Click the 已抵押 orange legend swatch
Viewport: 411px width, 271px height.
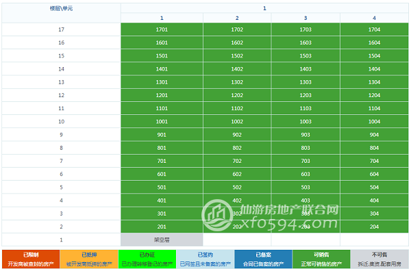[x=89, y=259]
